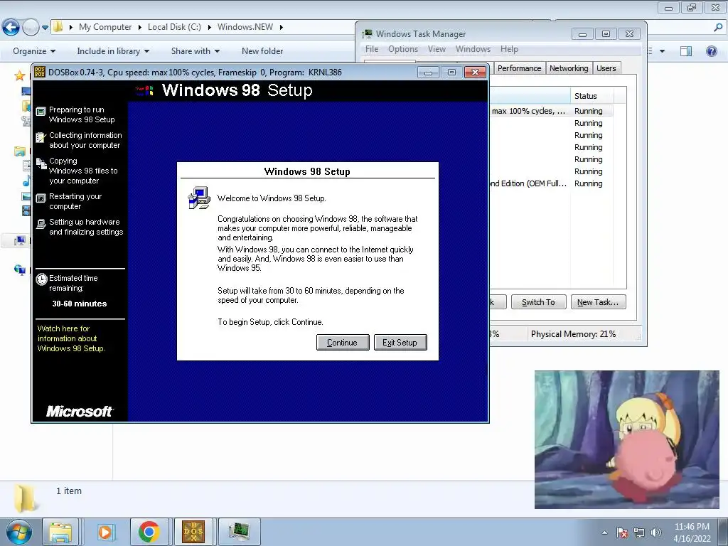Image resolution: width=728 pixels, height=546 pixels.
Task: Open the Windows menu in Task Manager
Action: click(473, 49)
